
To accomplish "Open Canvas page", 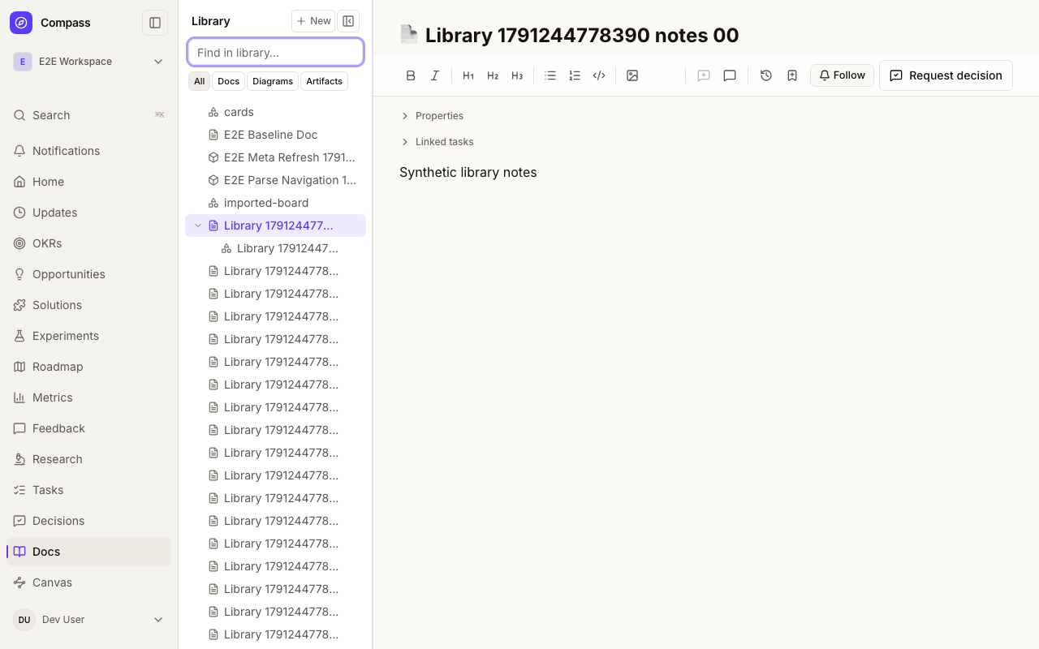I will [x=89, y=582].
